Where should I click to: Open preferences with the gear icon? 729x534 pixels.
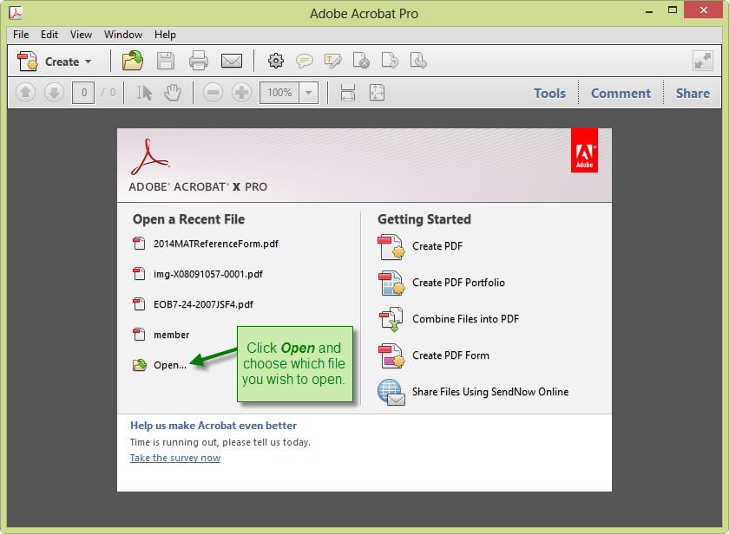276,61
